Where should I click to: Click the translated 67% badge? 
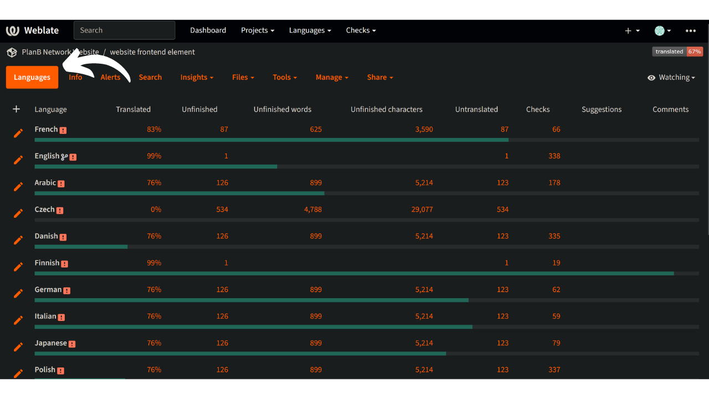coord(677,52)
